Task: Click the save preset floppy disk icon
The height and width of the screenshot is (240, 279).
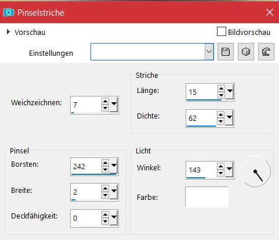Action: click(226, 52)
